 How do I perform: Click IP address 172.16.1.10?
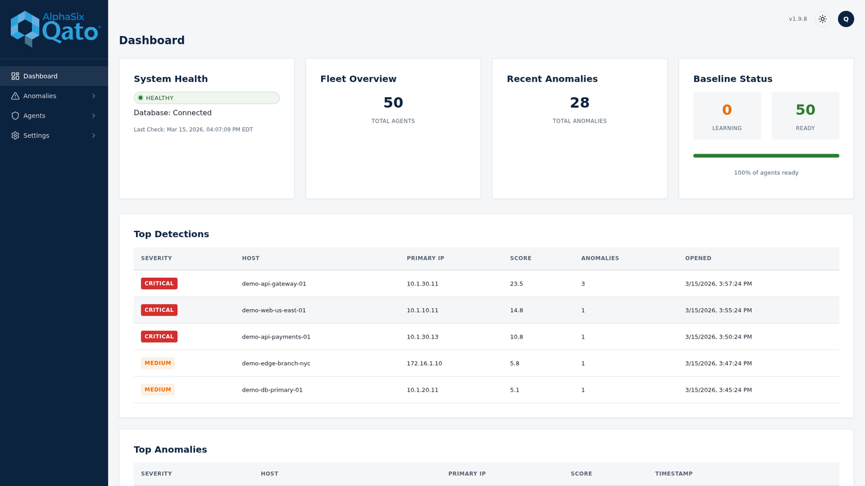coord(424,363)
